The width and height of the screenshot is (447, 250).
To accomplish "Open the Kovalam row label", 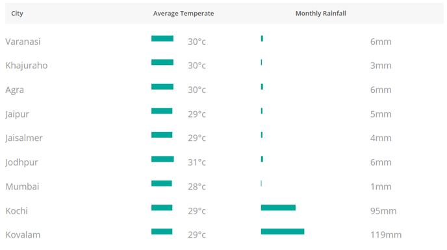I will point(23,234).
